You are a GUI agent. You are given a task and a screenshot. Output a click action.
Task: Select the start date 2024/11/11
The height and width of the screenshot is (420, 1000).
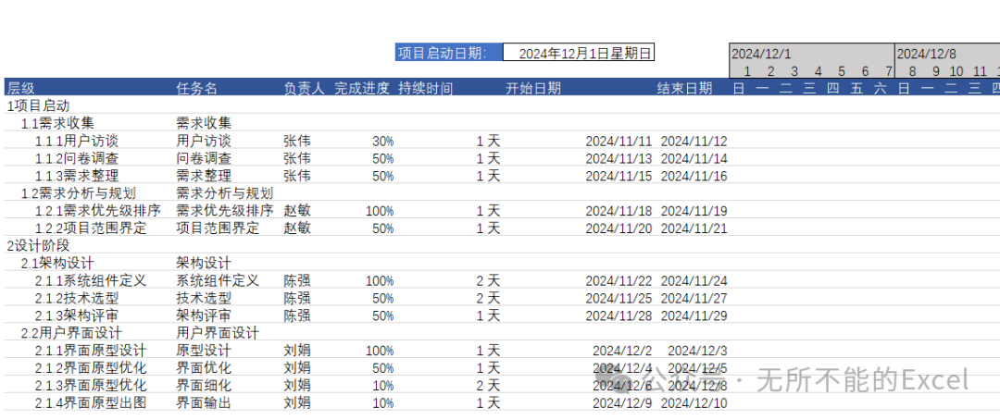coord(619,142)
